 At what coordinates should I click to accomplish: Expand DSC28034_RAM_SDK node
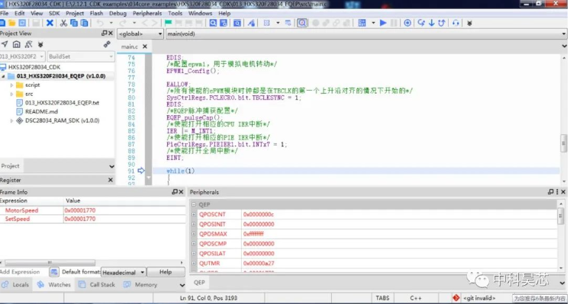tap(11, 120)
